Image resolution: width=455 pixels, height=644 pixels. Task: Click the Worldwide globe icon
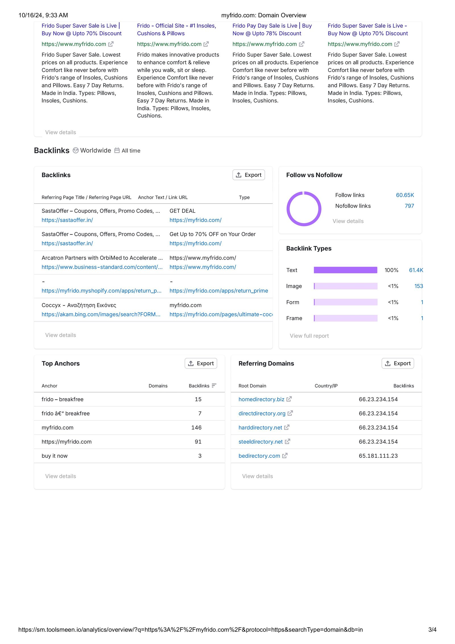click(x=76, y=150)
